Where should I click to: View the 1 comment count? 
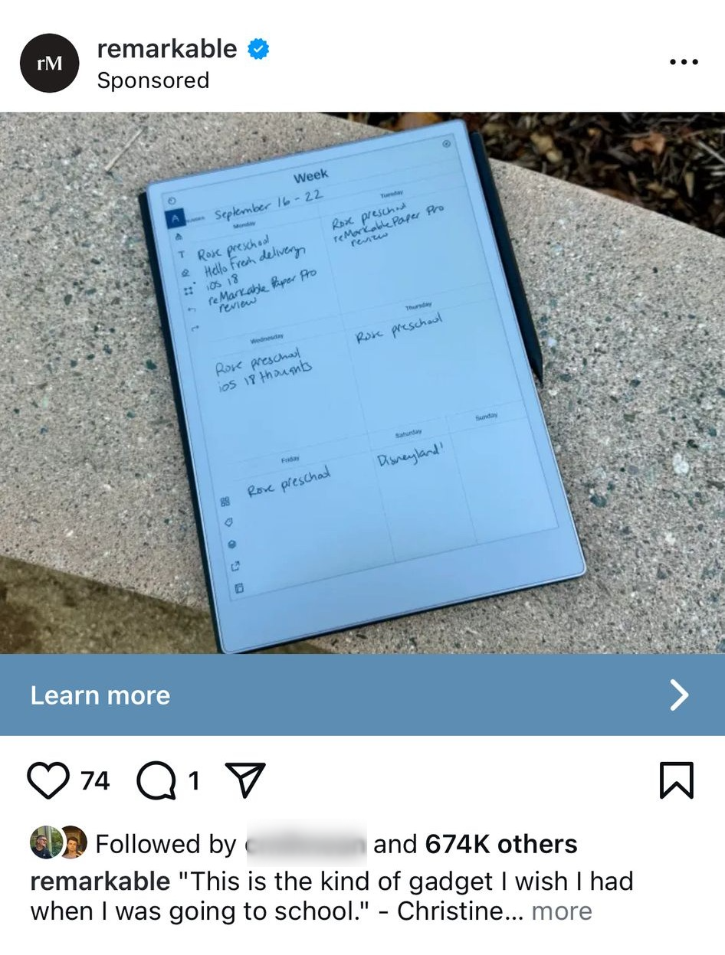(194, 781)
